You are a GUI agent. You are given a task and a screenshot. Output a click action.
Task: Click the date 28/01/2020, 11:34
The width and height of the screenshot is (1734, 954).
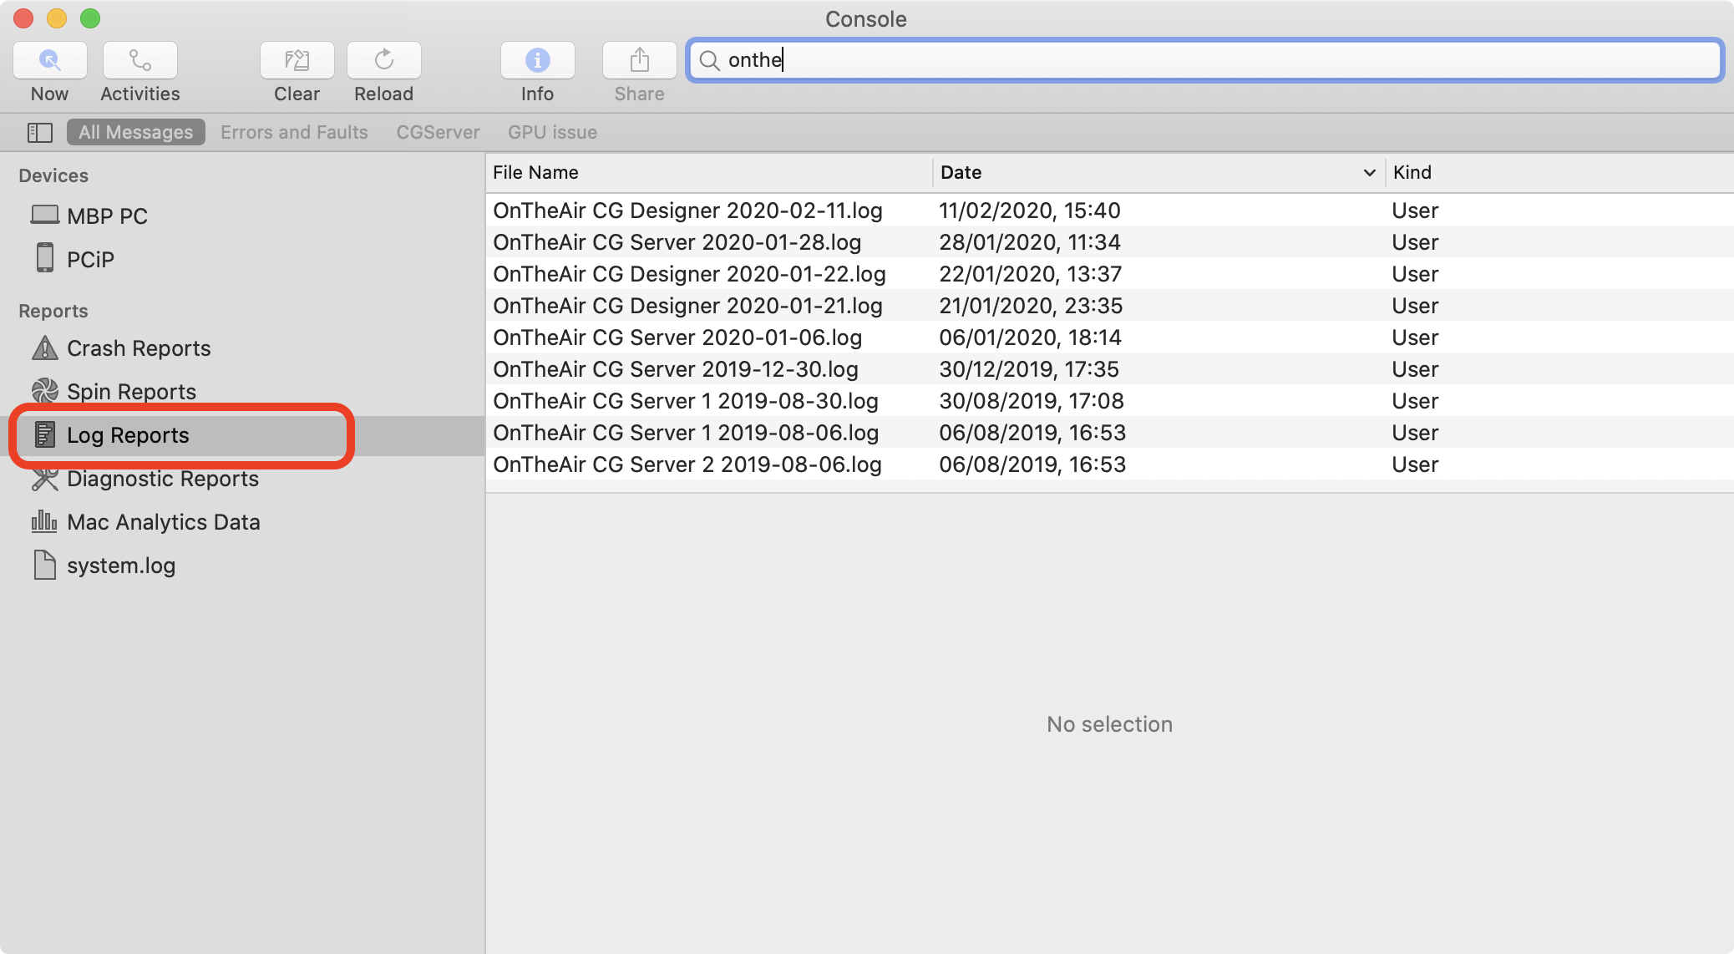[x=1030, y=241]
